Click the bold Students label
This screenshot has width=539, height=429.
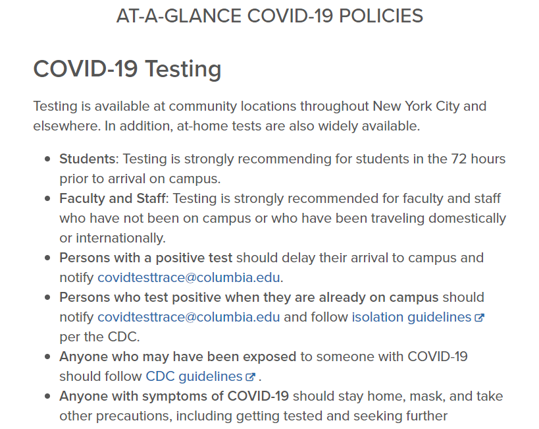88,159
